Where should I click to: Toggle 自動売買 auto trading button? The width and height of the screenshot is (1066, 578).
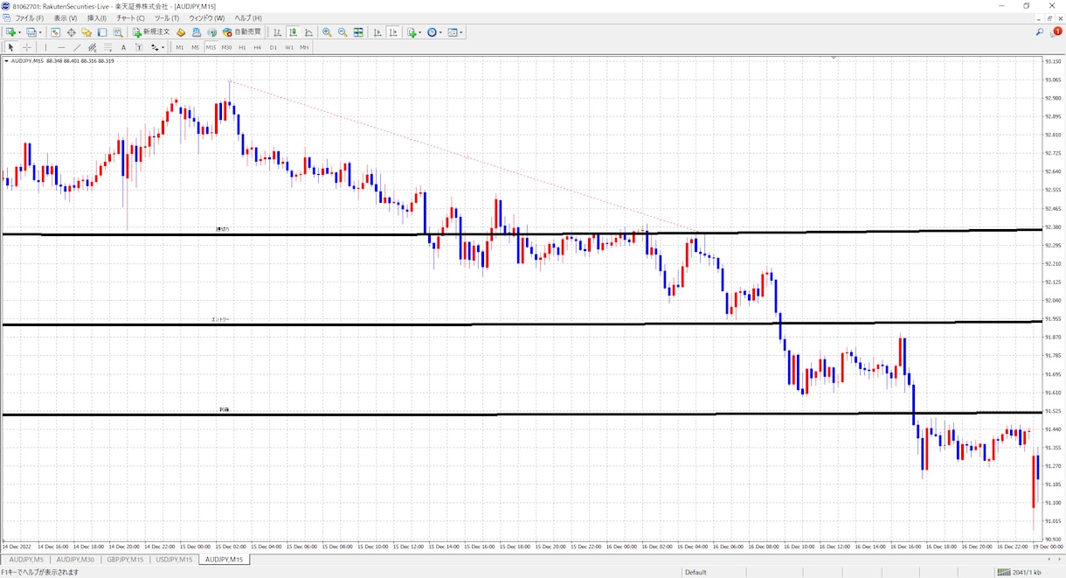pyautogui.click(x=241, y=32)
